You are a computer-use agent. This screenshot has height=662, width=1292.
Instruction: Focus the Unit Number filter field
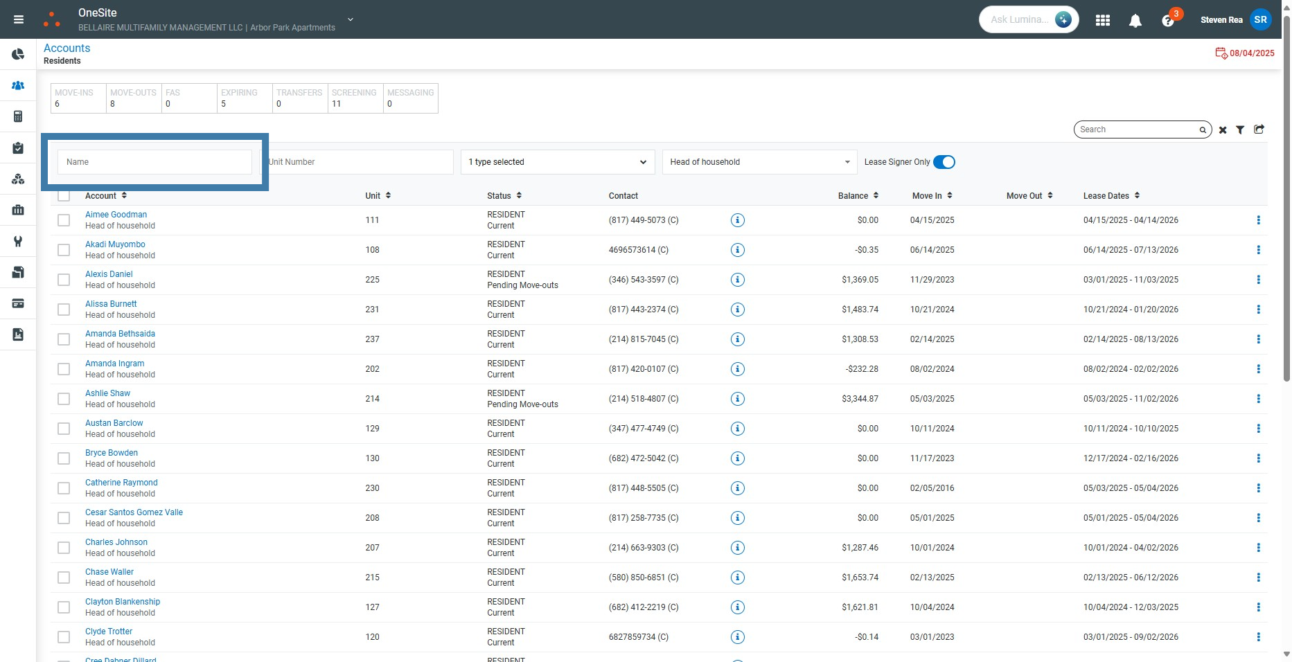pos(356,162)
